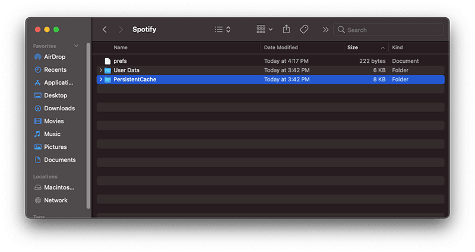Open Movies in the sidebar
Viewport: 475px width, 252px height.
[55, 121]
